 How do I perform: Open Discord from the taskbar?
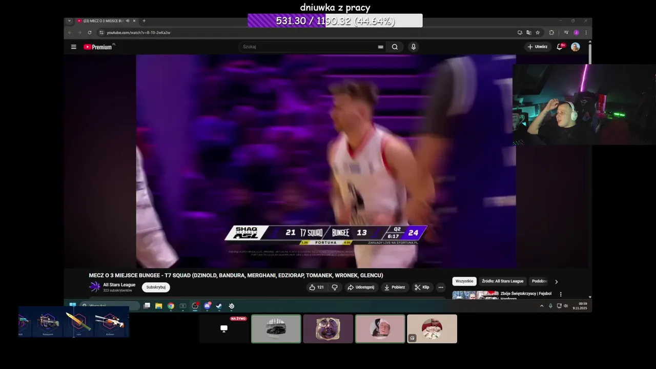pyautogui.click(x=207, y=306)
